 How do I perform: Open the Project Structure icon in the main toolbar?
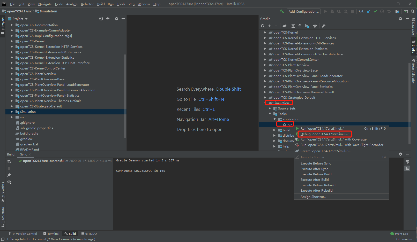click(x=397, y=11)
